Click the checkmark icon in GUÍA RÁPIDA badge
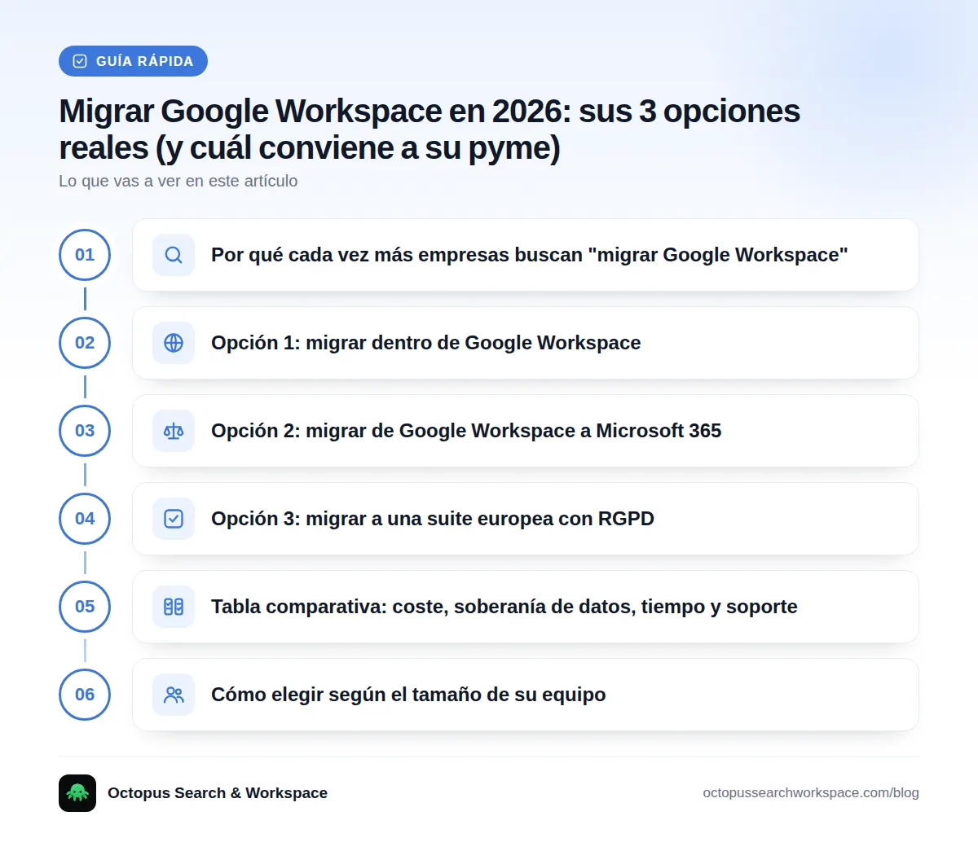This screenshot has height=851, width=978. pyautogui.click(x=80, y=61)
